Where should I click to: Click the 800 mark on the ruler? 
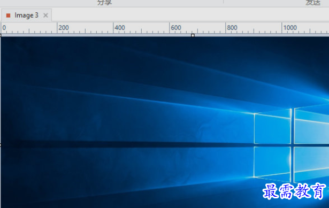[x=232, y=28]
